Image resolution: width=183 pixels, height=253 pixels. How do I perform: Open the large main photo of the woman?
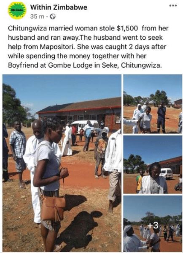62,163
